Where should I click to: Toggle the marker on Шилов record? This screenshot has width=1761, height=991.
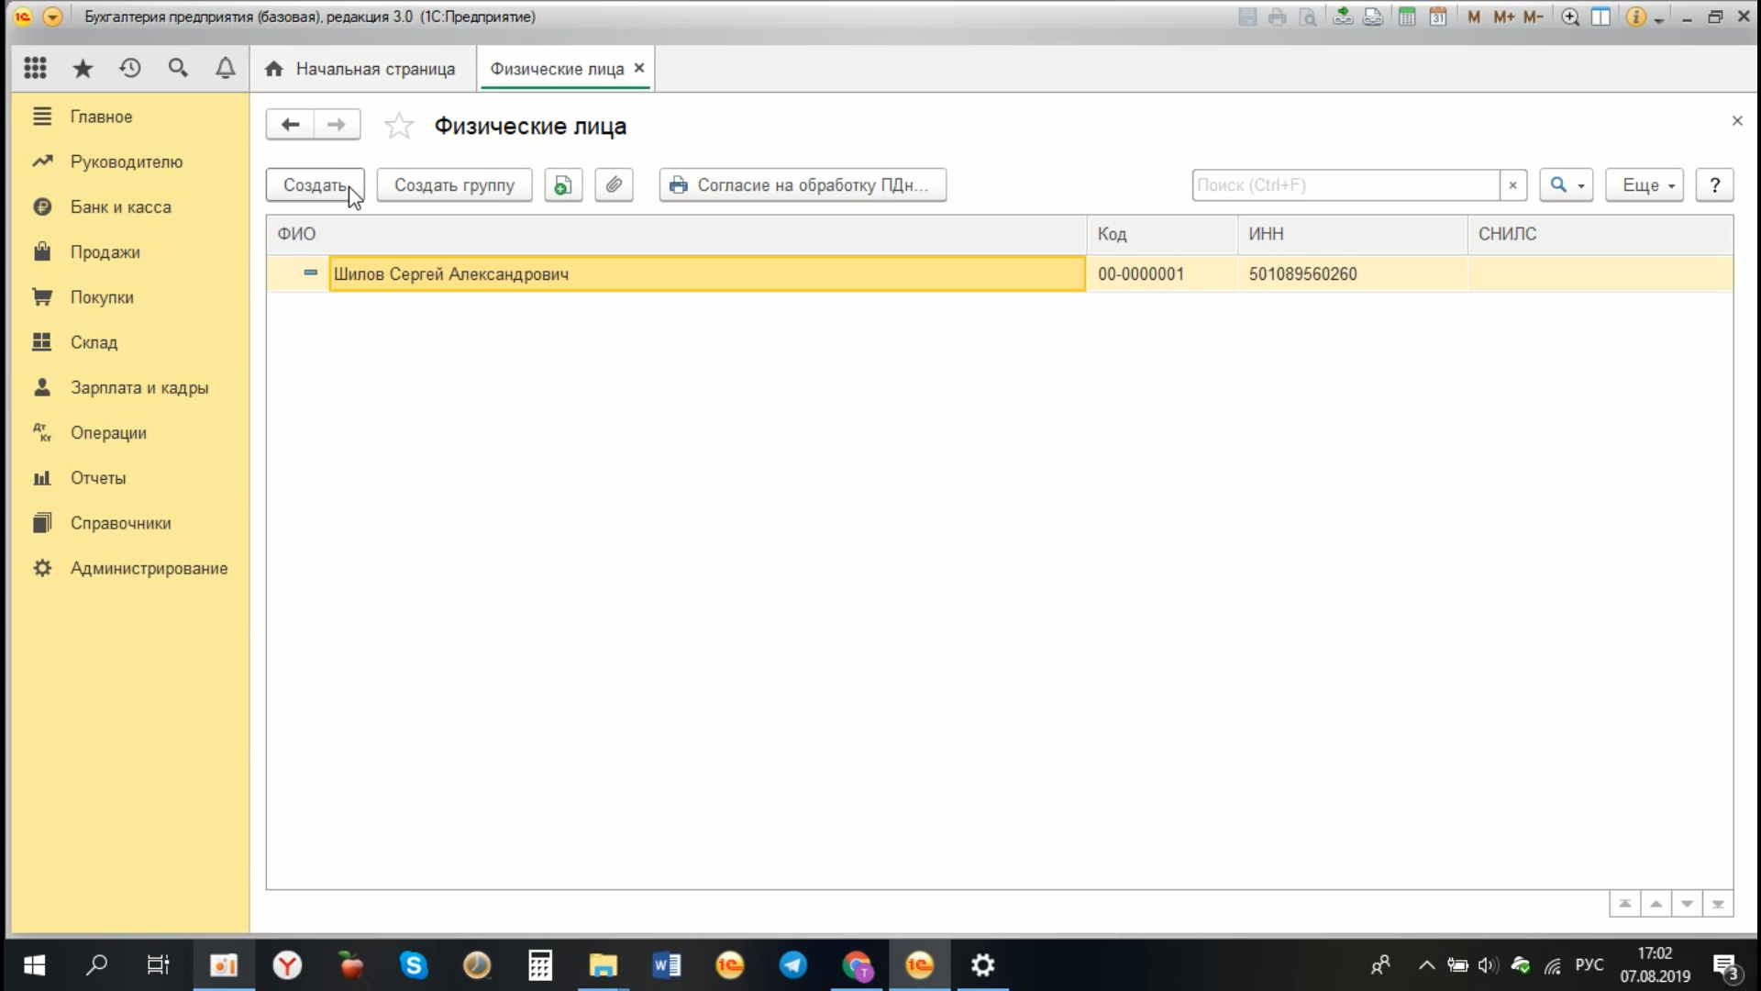click(311, 273)
